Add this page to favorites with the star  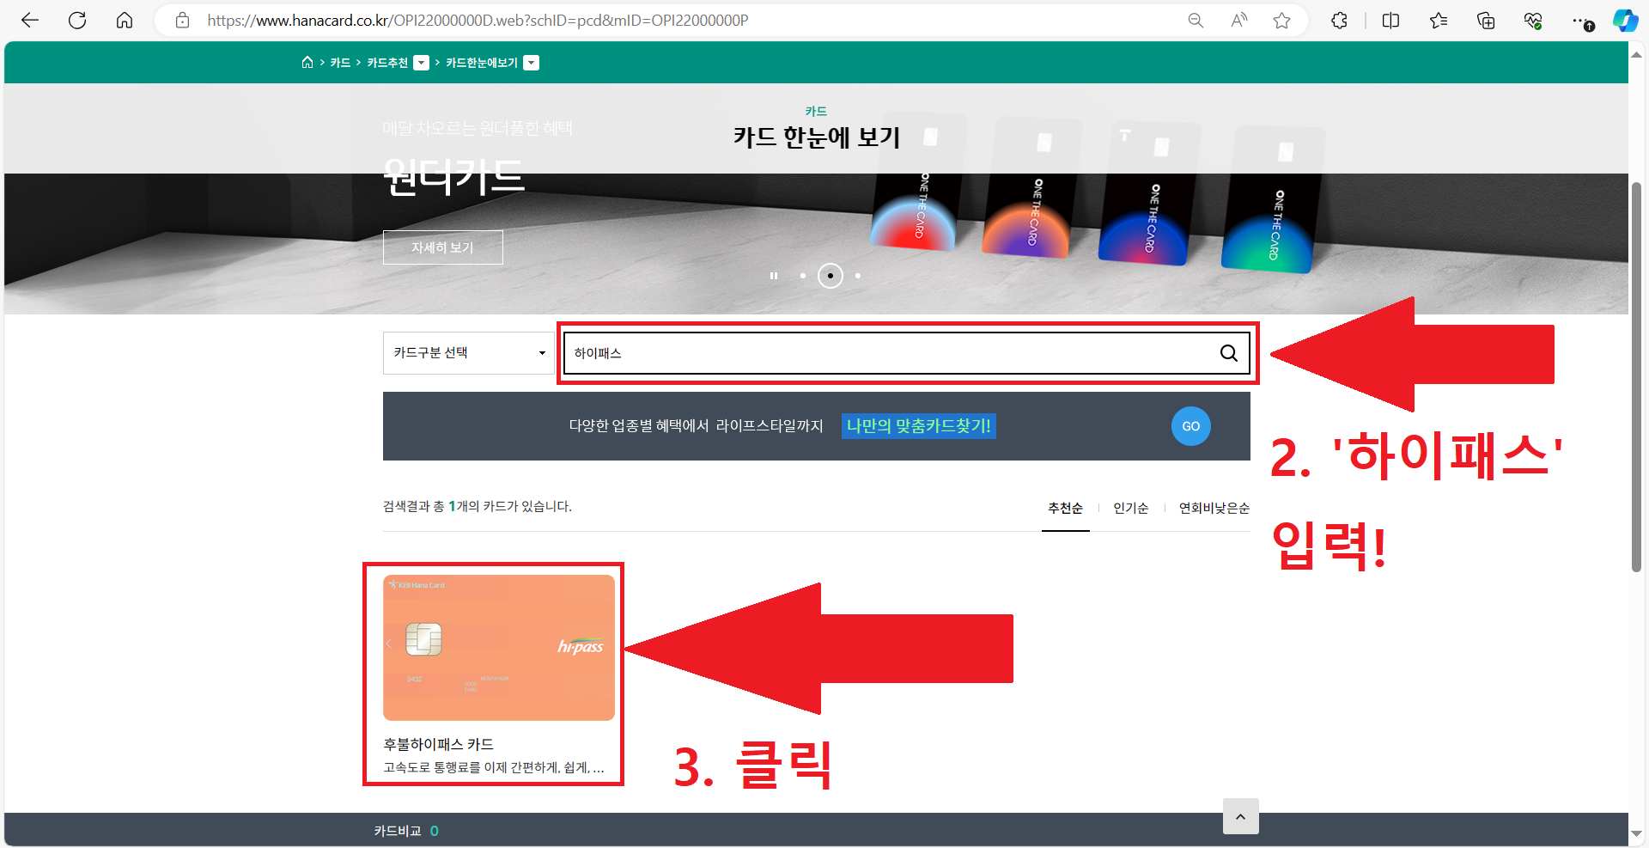(1281, 21)
